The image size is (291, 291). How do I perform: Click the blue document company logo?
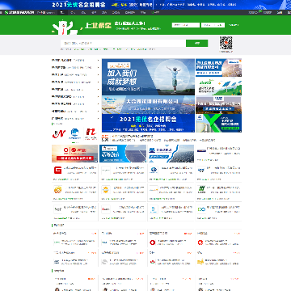154,209
